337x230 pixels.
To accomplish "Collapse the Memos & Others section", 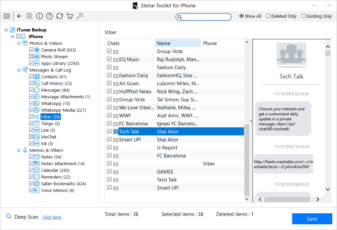I will tap(19, 150).
